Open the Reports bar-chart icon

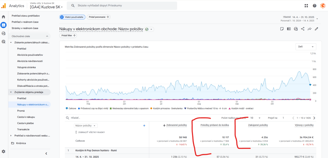(3, 25)
